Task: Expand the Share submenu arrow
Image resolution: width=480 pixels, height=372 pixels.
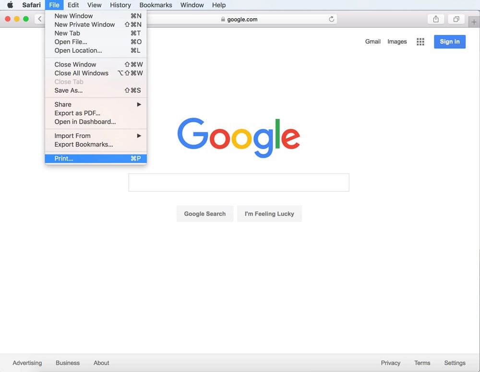Action: pyautogui.click(x=139, y=105)
